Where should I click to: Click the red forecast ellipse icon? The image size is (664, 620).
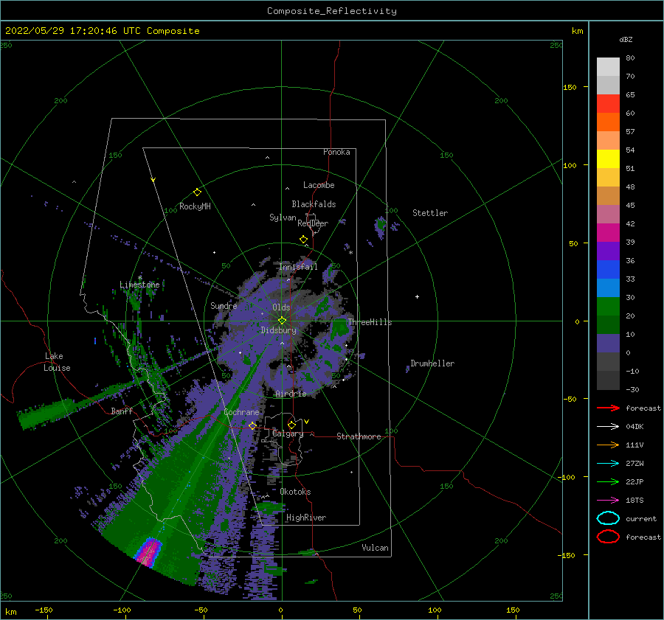pos(608,537)
